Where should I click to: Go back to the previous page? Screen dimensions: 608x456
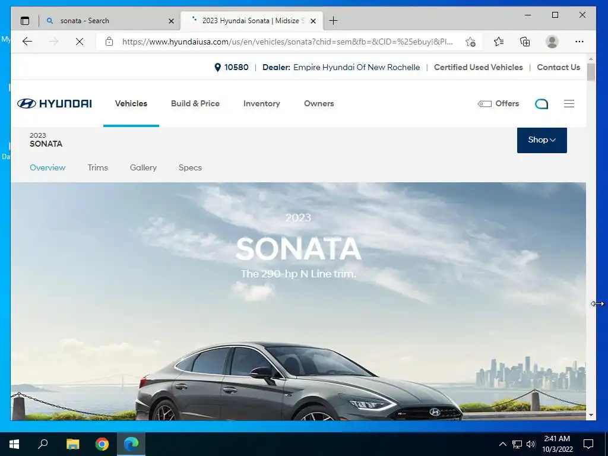(x=27, y=42)
